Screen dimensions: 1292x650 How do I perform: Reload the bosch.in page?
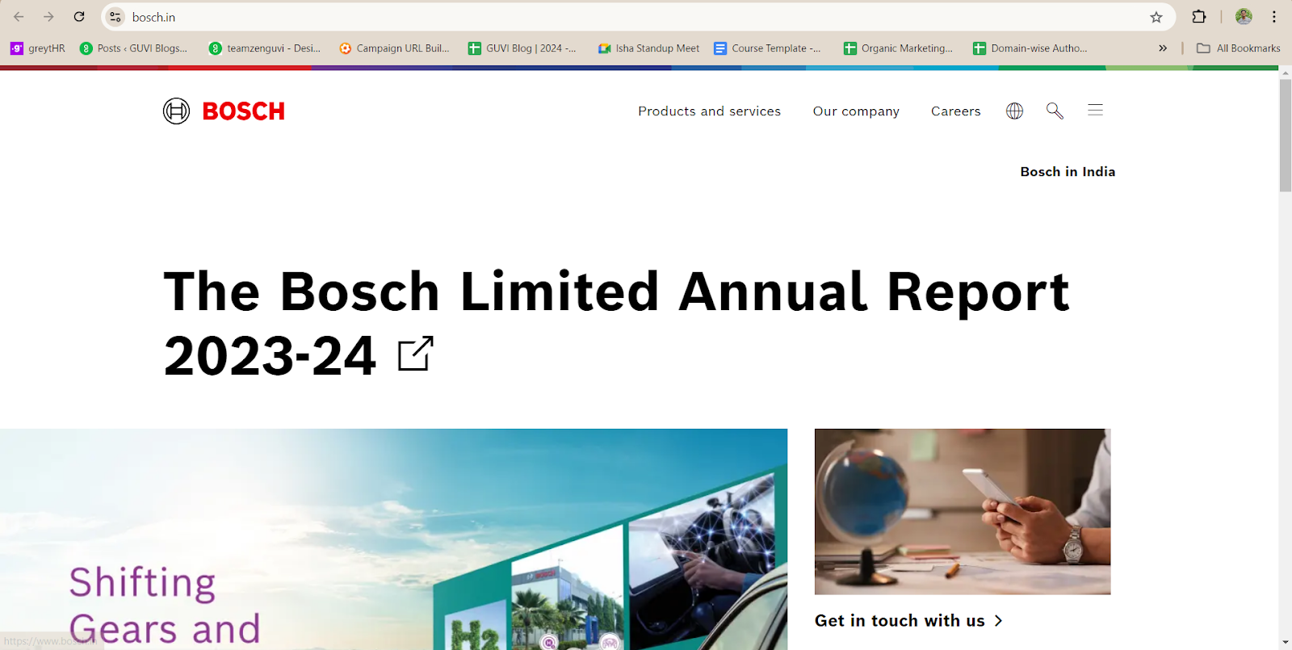click(79, 17)
